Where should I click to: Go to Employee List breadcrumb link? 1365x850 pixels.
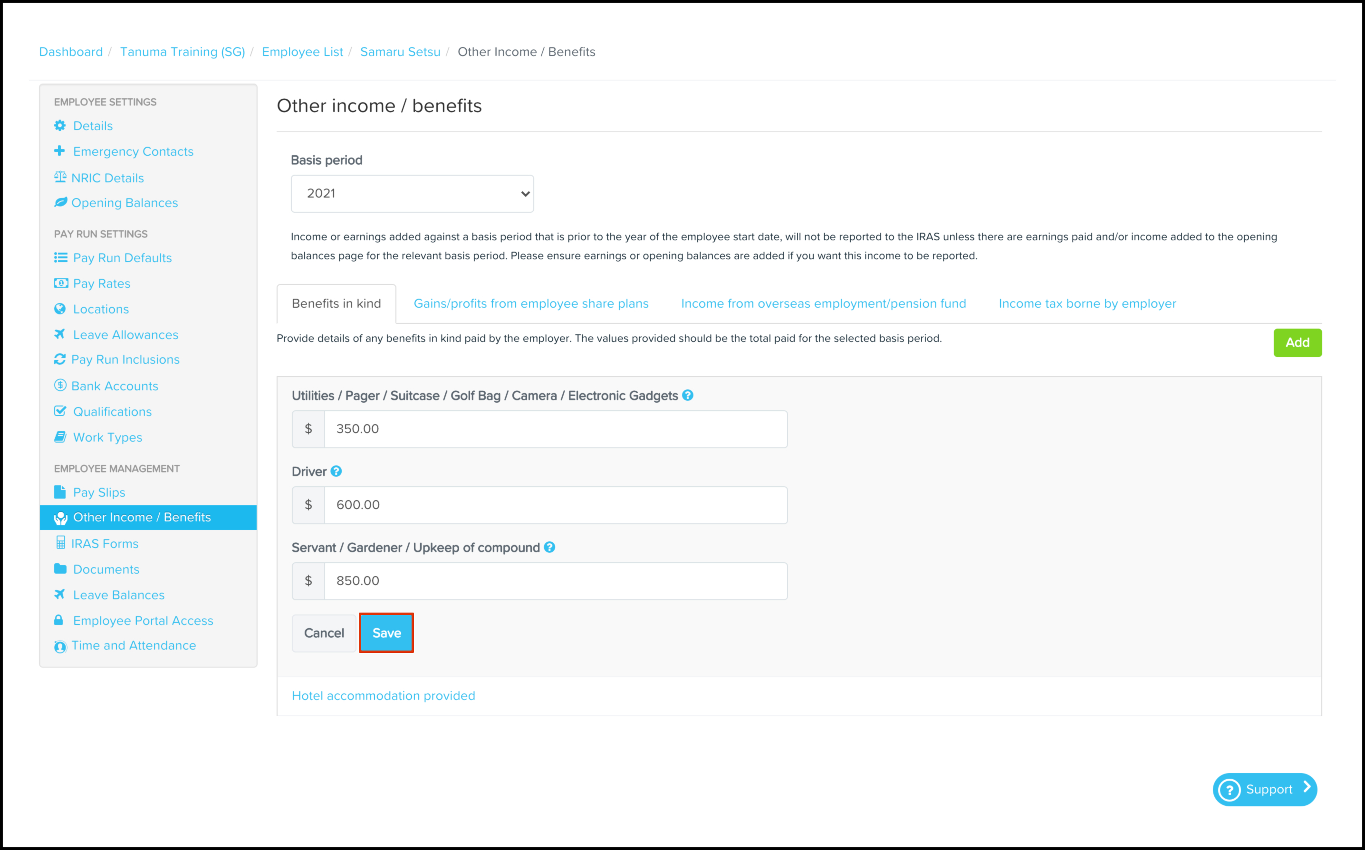tap(302, 52)
